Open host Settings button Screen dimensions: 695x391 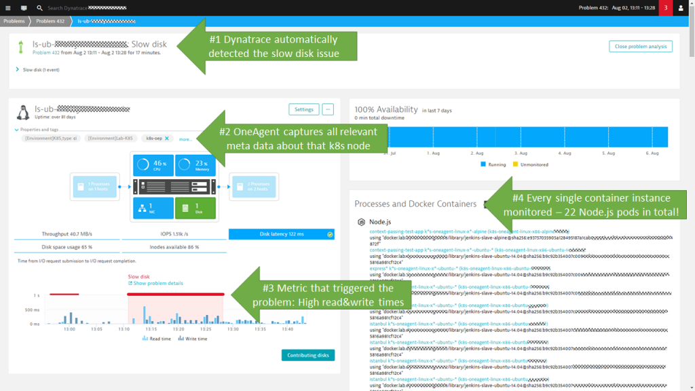[303, 109]
